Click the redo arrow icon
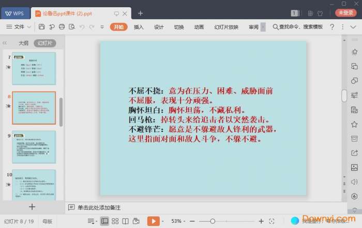 click(x=92, y=27)
